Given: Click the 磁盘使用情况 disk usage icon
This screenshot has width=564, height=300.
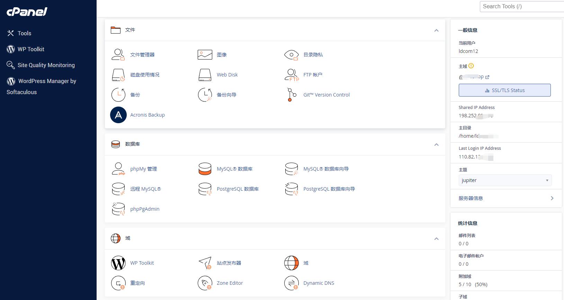Looking at the screenshot, I should tap(118, 75).
